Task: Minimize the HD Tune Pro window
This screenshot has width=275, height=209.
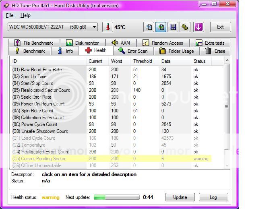Action: (204, 4)
